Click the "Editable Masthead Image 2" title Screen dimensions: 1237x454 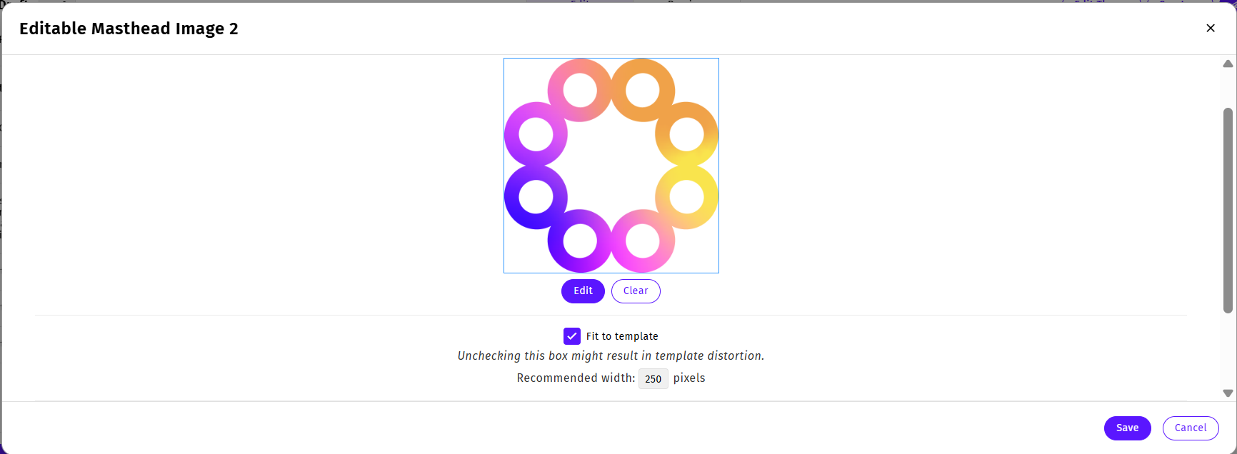[x=129, y=29]
